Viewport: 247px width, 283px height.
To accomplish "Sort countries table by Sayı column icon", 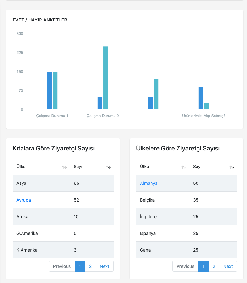I will click(x=232, y=167).
